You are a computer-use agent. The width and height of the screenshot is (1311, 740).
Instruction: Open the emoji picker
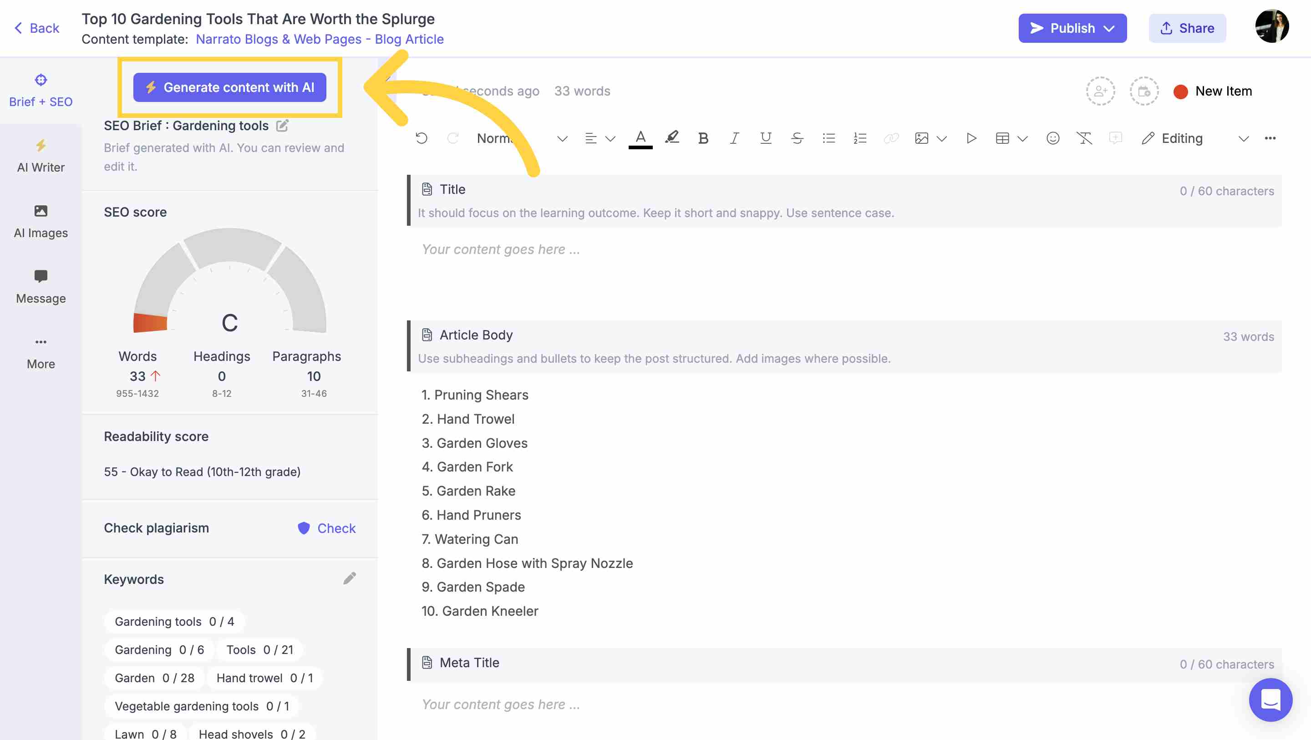(1052, 138)
